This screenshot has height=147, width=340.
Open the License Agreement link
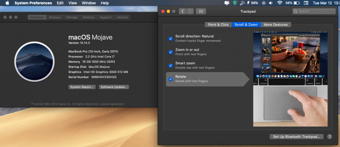click(x=112, y=104)
